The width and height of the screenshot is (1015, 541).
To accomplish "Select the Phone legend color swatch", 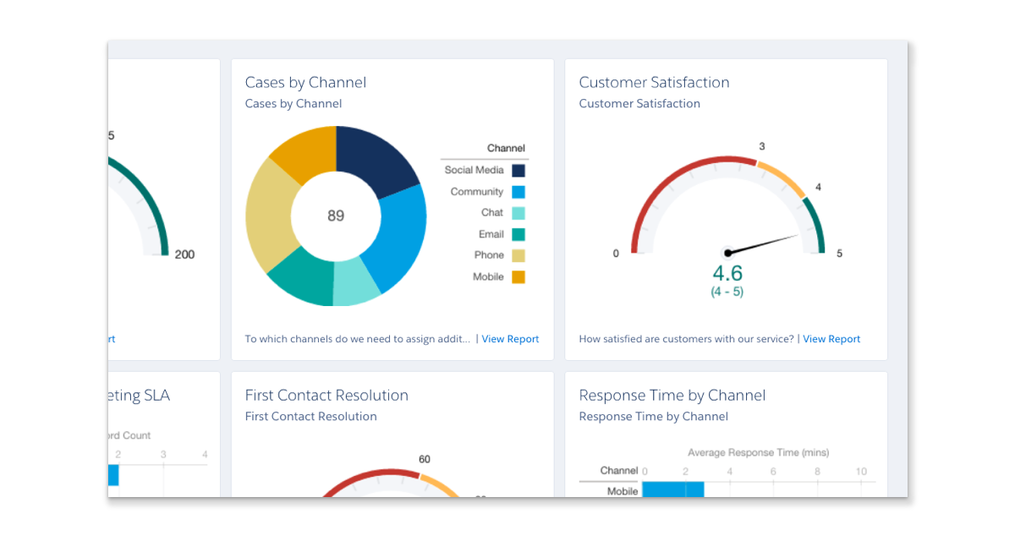I will point(518,255).
